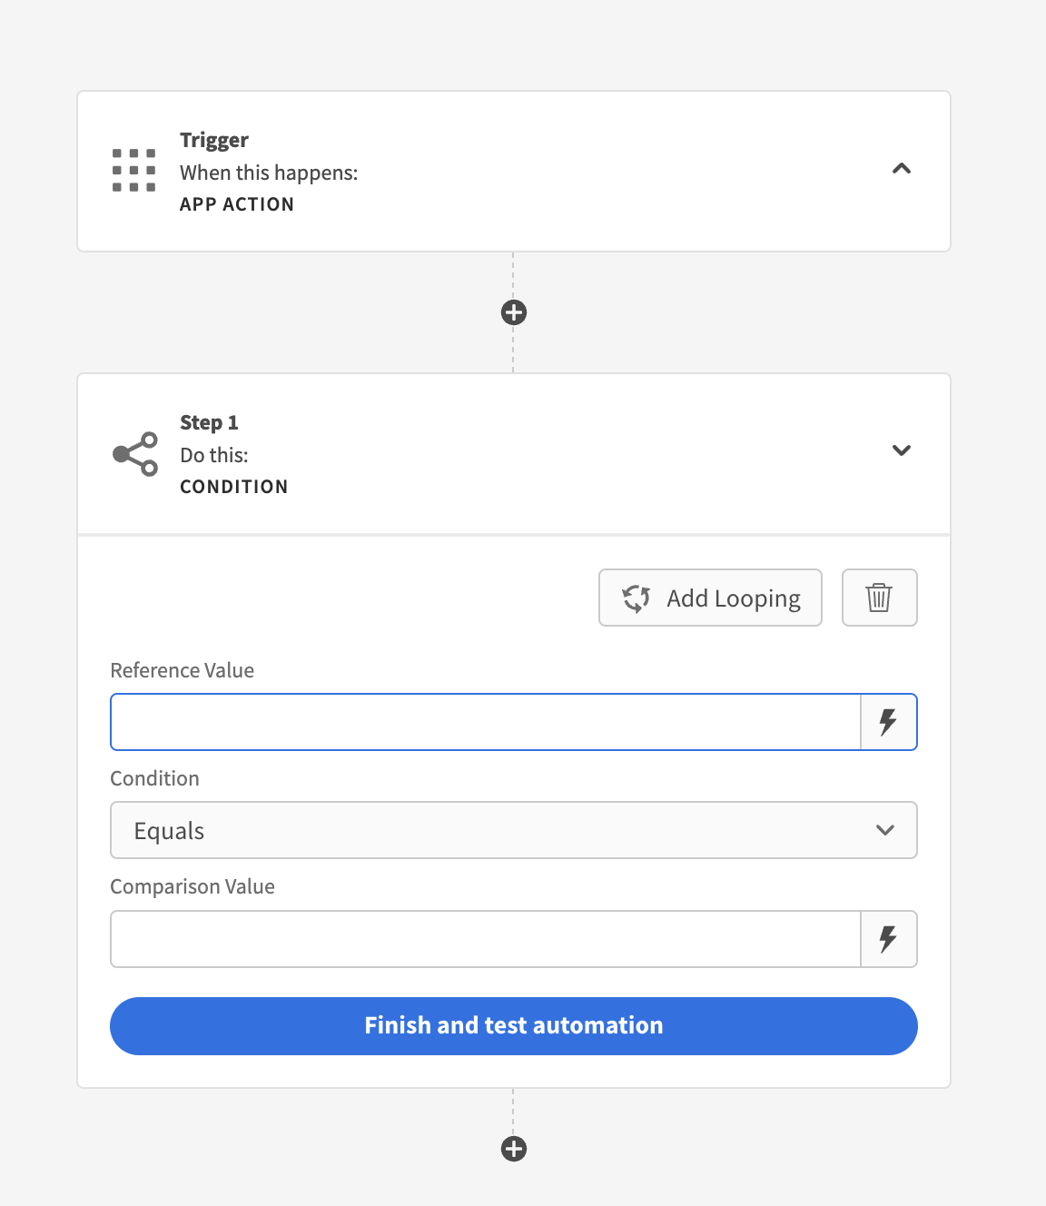Viewport: 1046px width, 1206px height.
Task: Select the Step 1 heading
Action: [209, 422]
